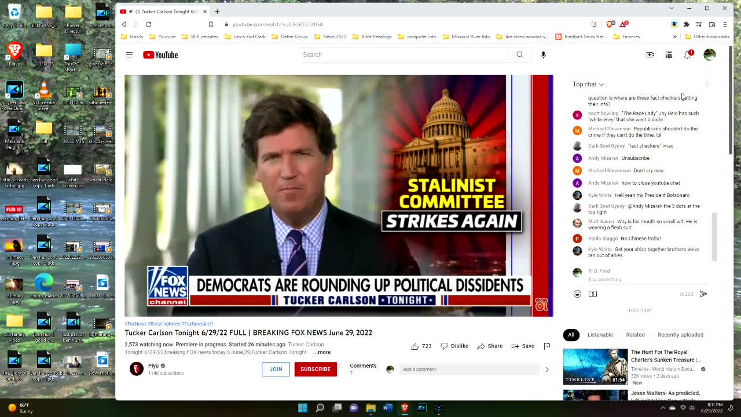Open Brave Rewards triangle icon
741x417 pixels.
(x=623, y=24)
